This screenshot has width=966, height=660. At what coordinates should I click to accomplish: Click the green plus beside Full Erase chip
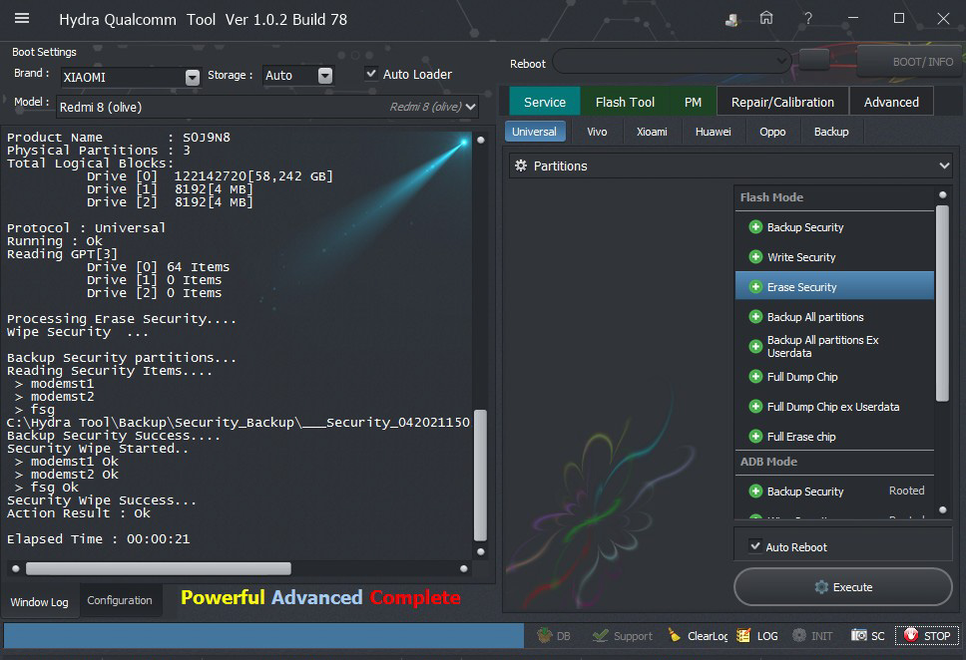point(755,437)
